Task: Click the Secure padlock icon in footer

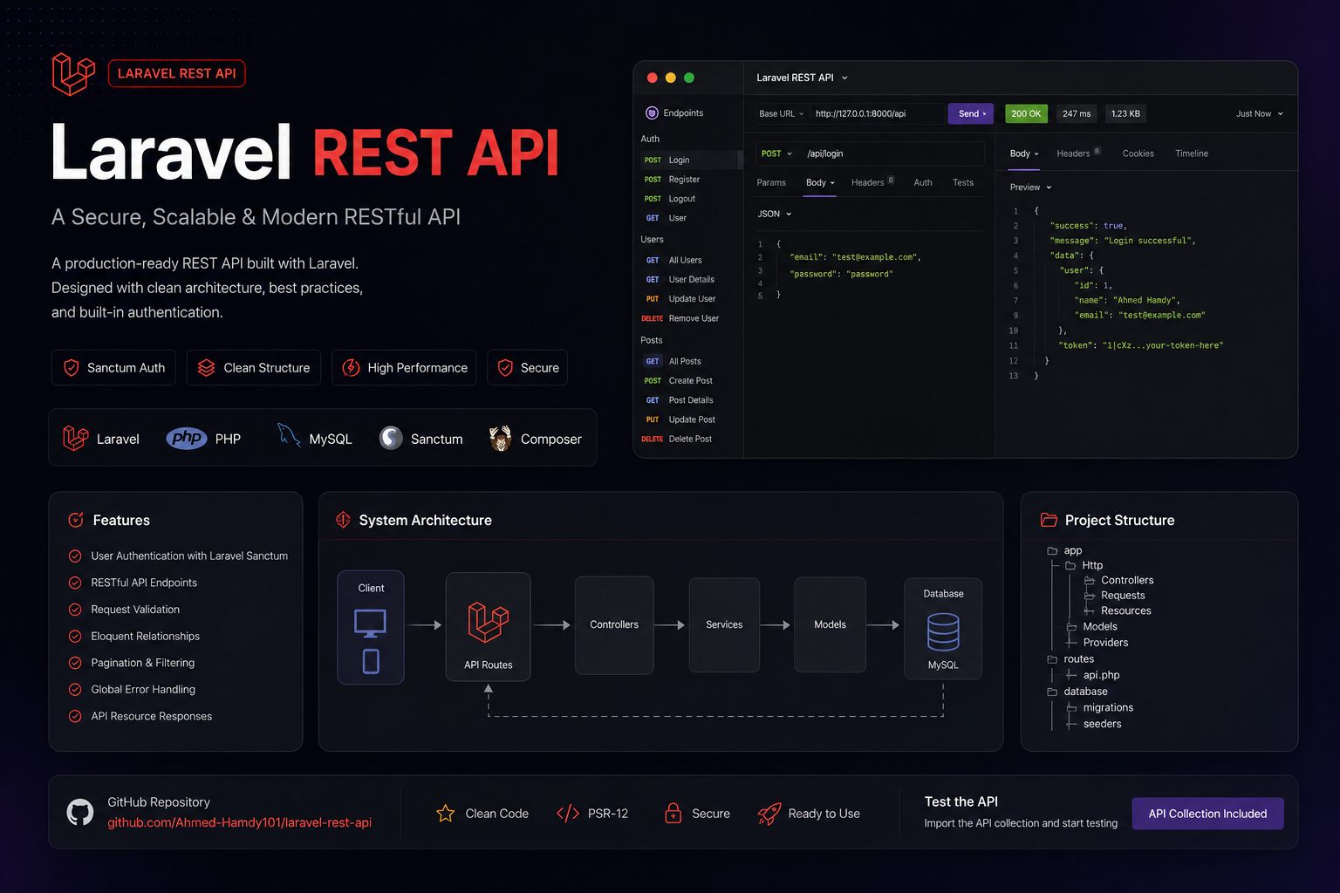Action: [673, 814]
